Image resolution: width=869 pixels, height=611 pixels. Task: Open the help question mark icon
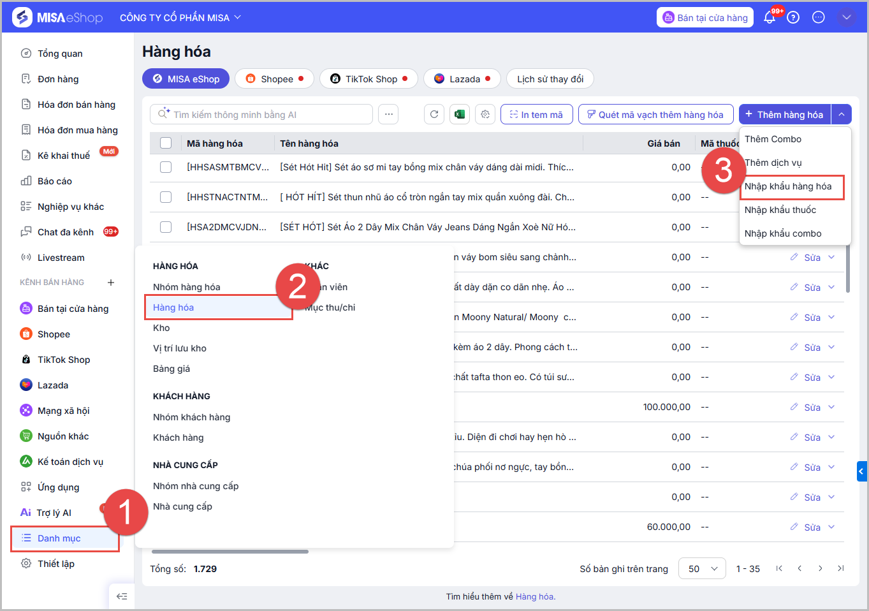(x=793, y=17)
